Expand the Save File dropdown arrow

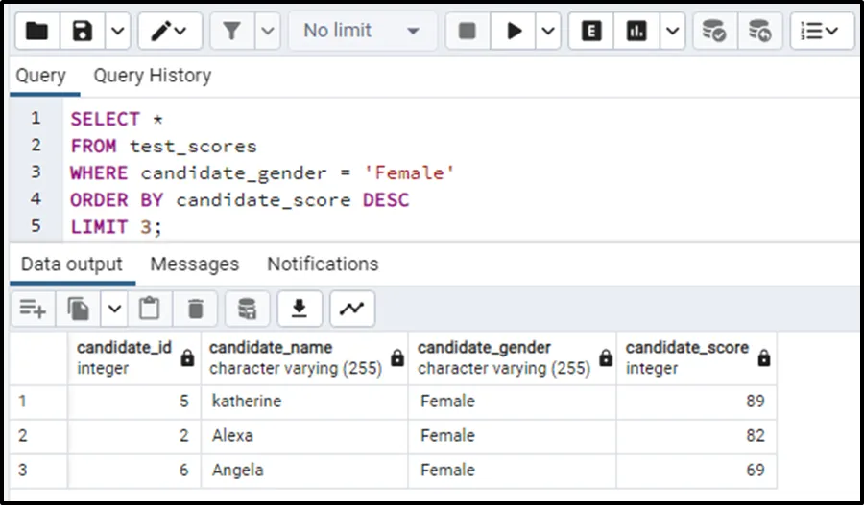[116, 32]
